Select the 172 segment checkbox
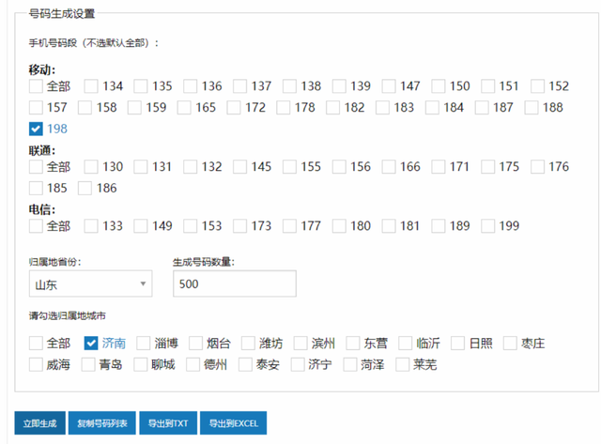601x444 pixels. (x=234, y=108)
